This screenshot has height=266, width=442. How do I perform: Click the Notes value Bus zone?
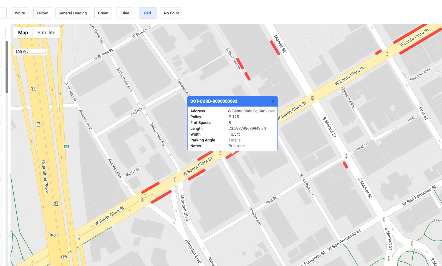[x=237, y=146]
